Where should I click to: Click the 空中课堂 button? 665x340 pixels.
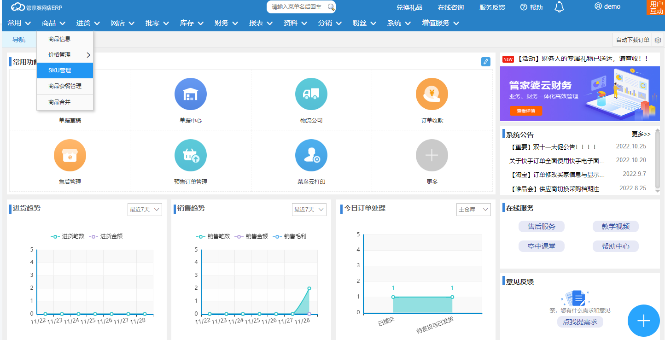click(x=542, y=246)
